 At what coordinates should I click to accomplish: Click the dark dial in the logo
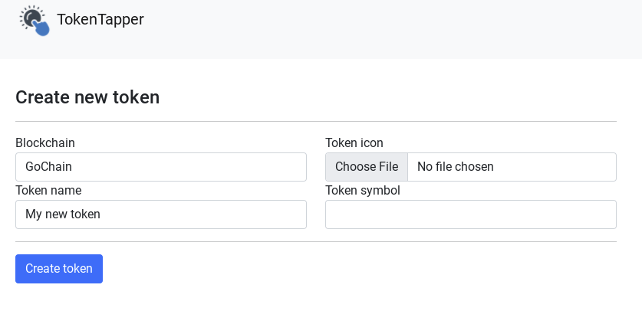(31, 16)
